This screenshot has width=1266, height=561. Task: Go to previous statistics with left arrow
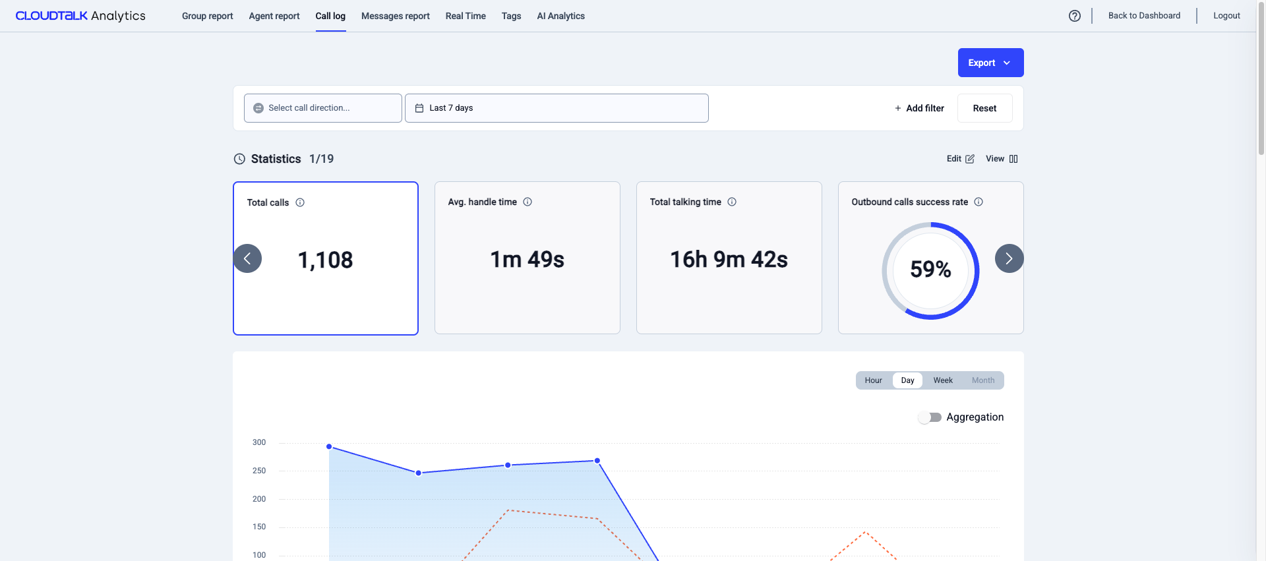(247, 258)
